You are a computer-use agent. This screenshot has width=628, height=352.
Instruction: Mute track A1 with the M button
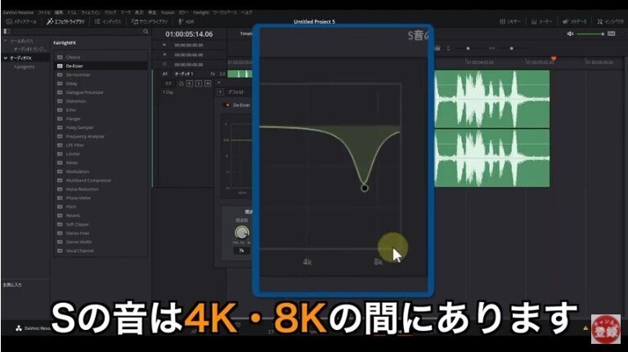[208, 83]
